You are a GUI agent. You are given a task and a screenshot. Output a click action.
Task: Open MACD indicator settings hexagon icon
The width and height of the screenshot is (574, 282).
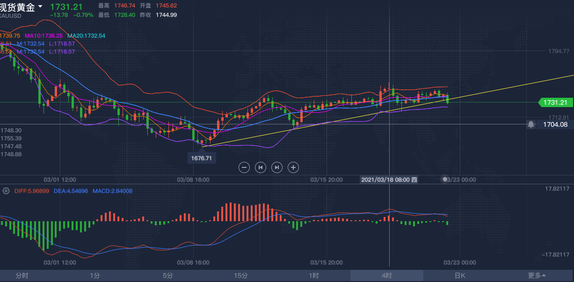6,191
